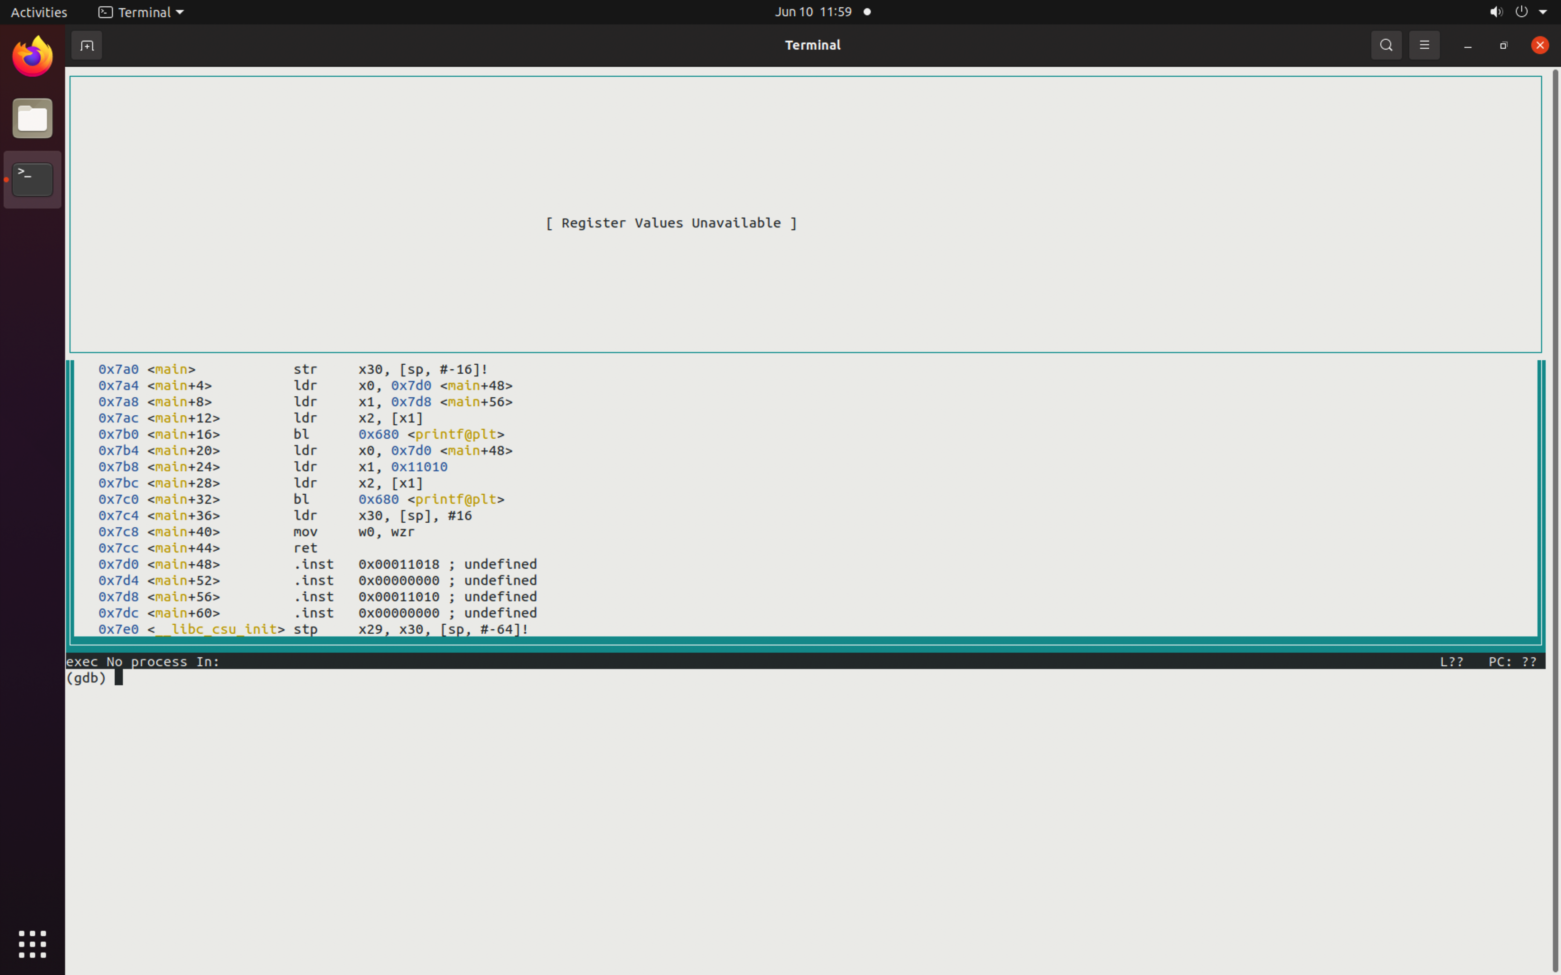Restore the Terminal window size

click(x=1504, y=45)
